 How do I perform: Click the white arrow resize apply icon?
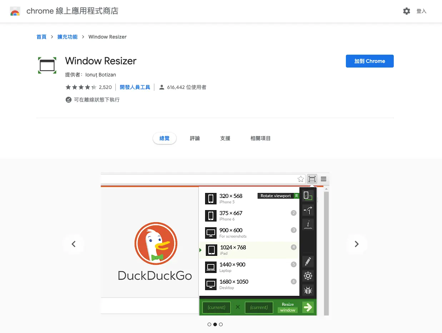(x=308, y=307)
